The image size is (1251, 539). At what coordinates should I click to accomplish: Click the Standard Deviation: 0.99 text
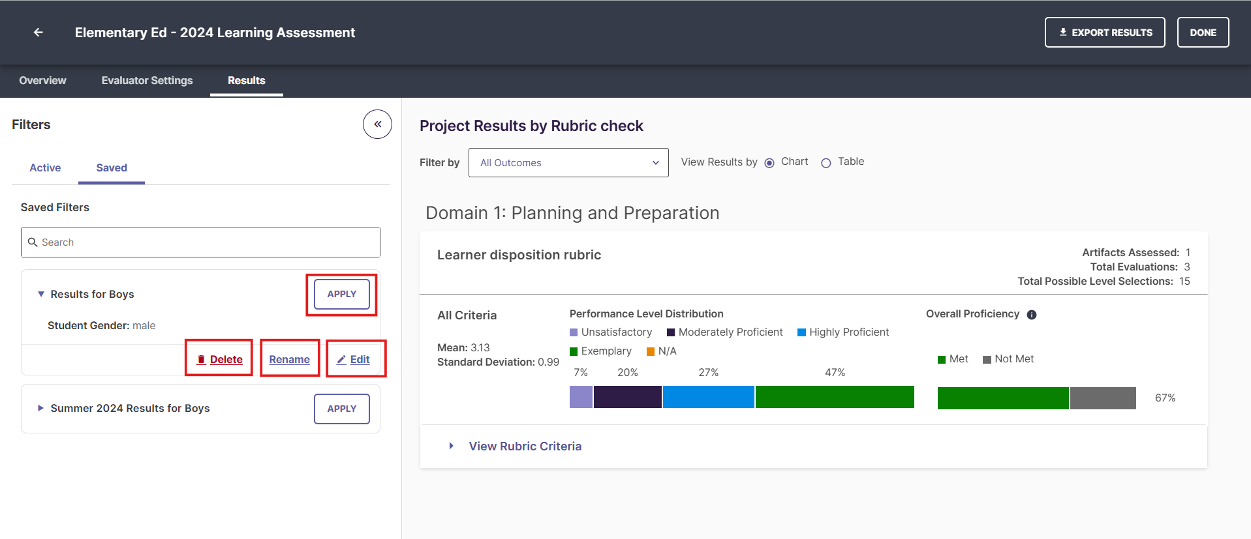[x=498, y=362]
